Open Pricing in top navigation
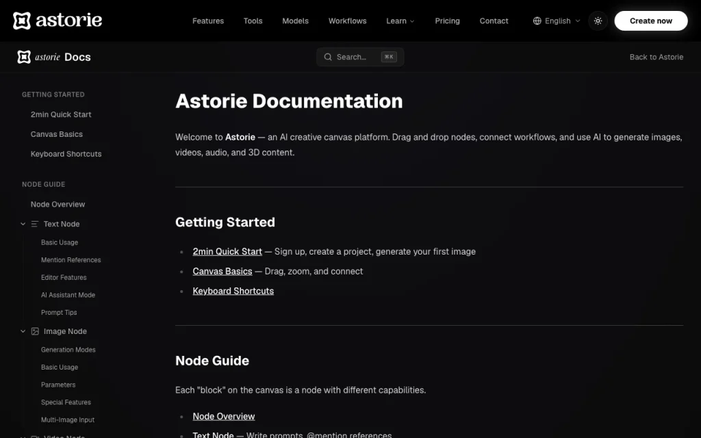The width and height of the screenshot is (701, 438). click(448, 21)
